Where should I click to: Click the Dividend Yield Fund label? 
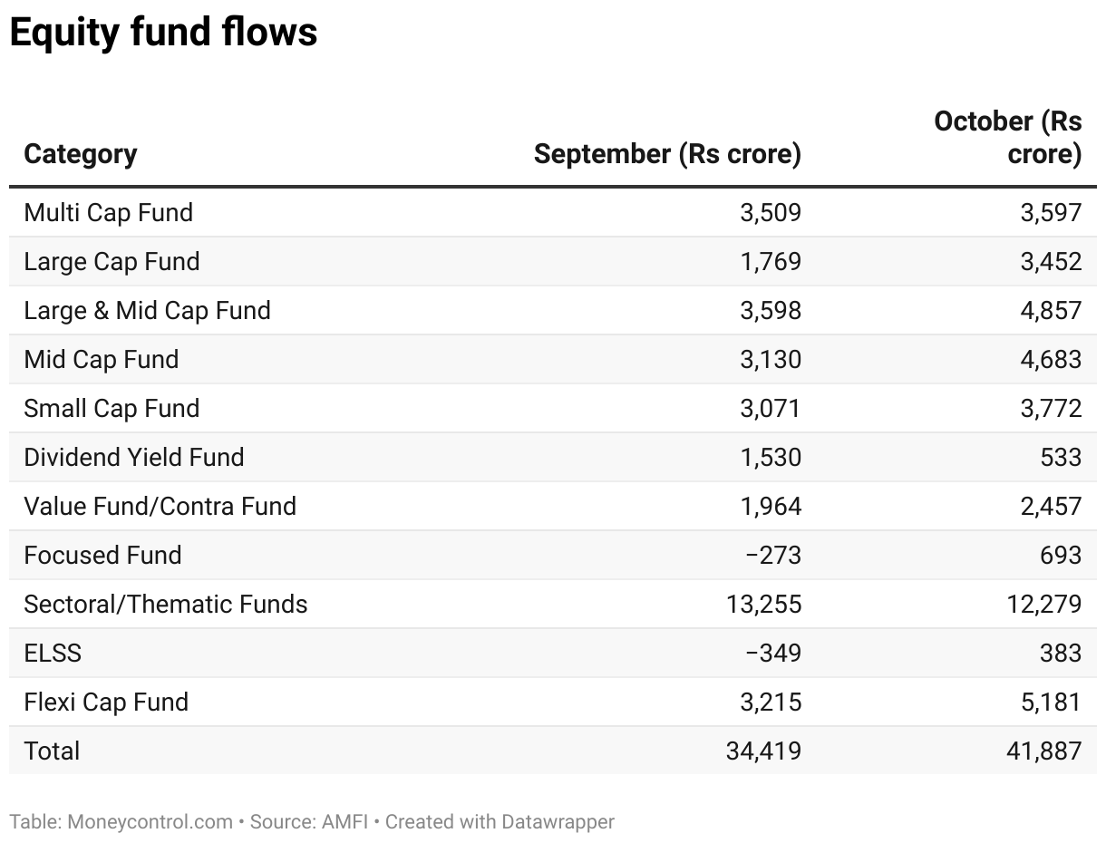(134, 458)
